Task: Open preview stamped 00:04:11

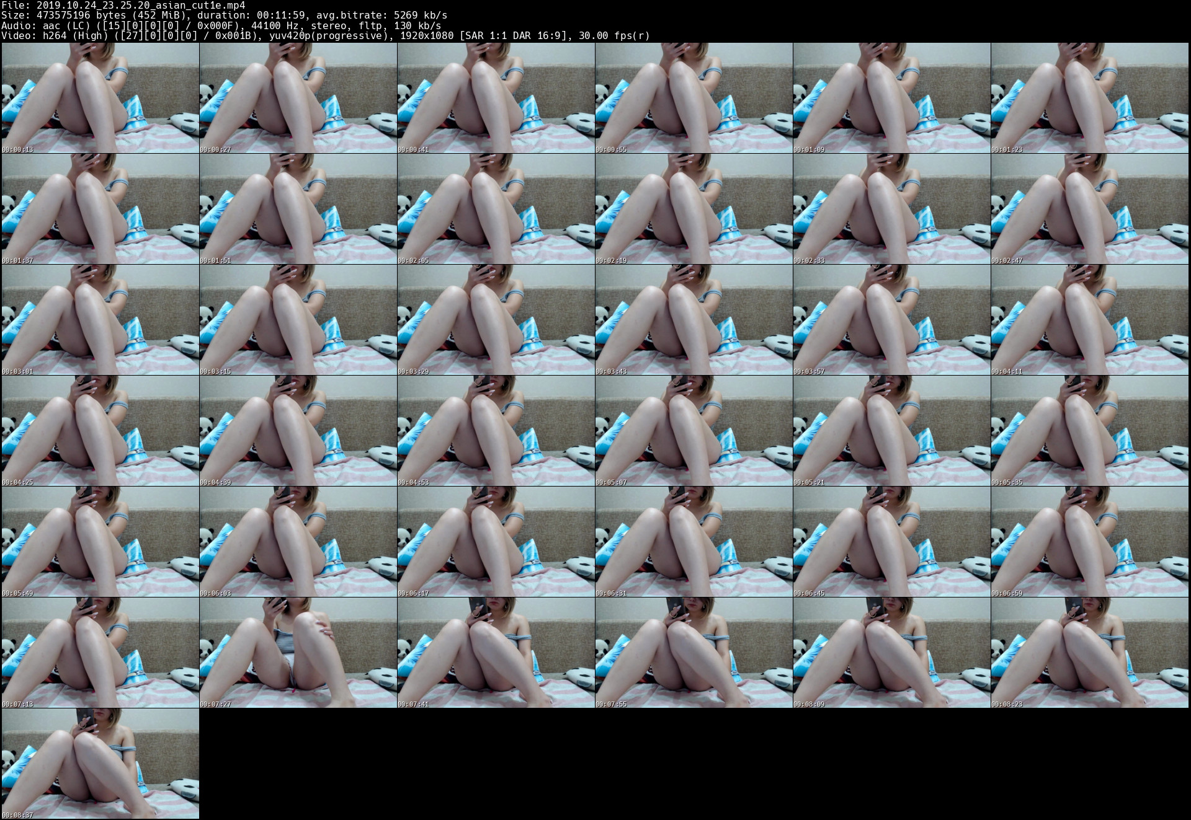Action: [x=1089, y=320]
